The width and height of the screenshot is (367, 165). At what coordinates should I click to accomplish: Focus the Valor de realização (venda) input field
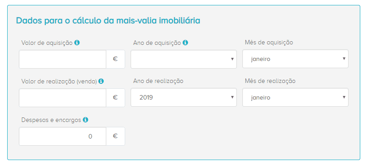coord(62,98)
